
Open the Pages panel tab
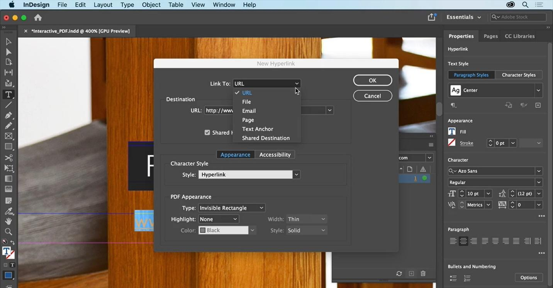point(490,36)
